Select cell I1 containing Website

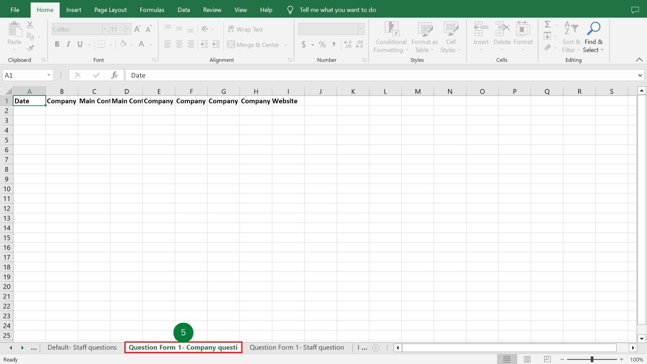(288, 101)
